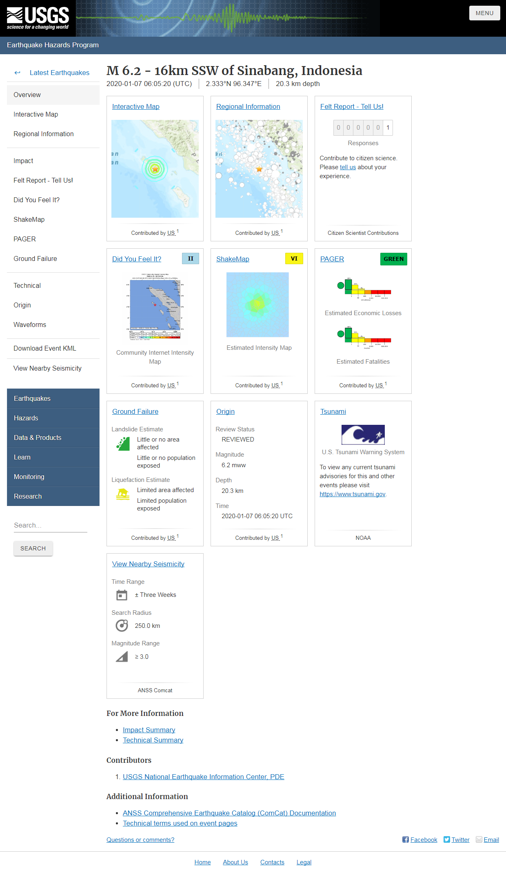
Task: Click the USGS logo
Action: (x=38, y=18)
